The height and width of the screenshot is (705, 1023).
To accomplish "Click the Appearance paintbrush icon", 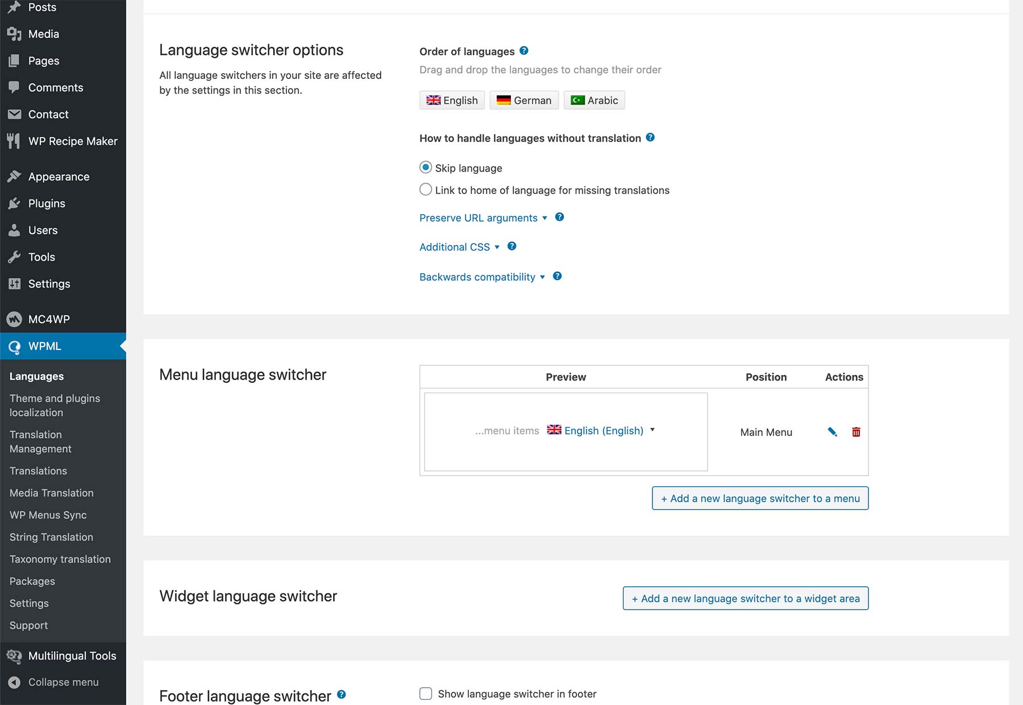I will click(x=14, y=176).
